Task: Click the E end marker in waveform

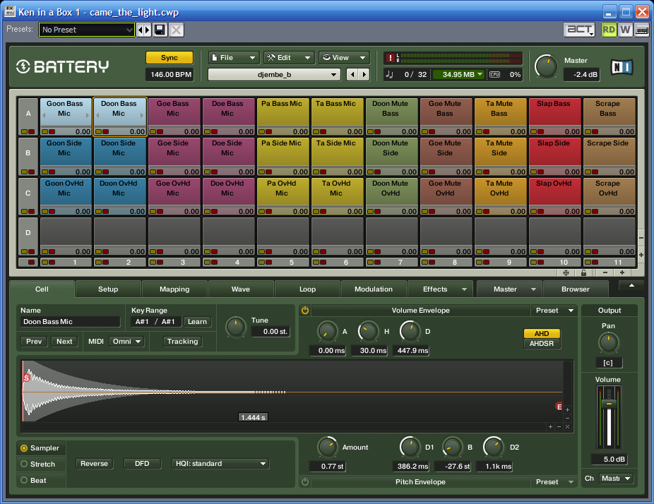Action: point(559,407)
